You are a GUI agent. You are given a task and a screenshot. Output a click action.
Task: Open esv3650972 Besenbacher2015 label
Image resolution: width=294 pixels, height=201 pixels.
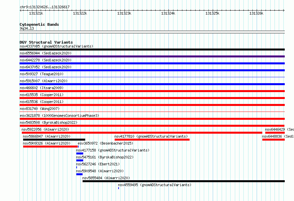point(105,143)
